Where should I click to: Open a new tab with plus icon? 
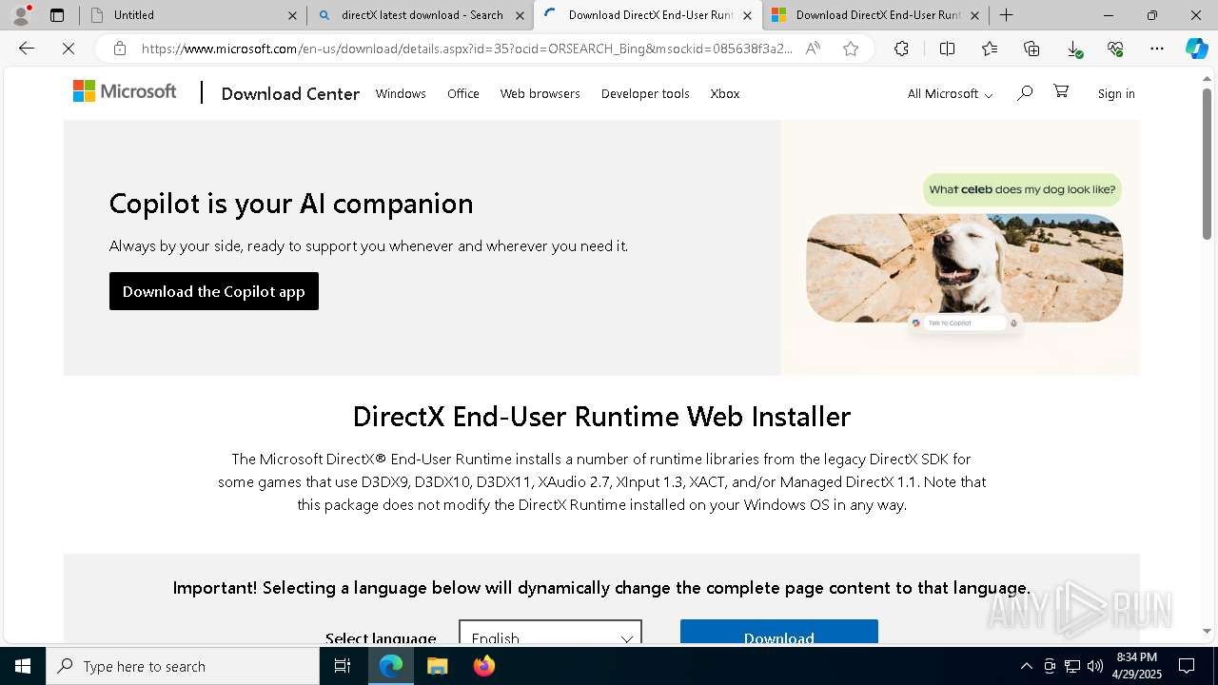point(1006,15)
